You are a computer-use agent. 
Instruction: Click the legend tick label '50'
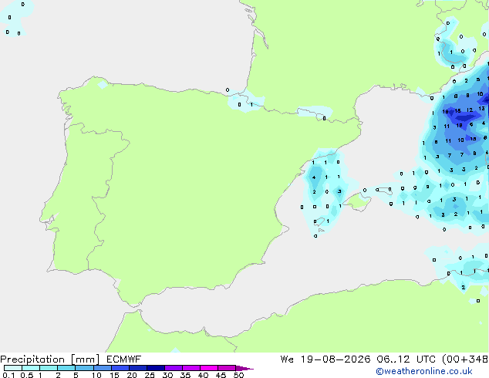238,375
